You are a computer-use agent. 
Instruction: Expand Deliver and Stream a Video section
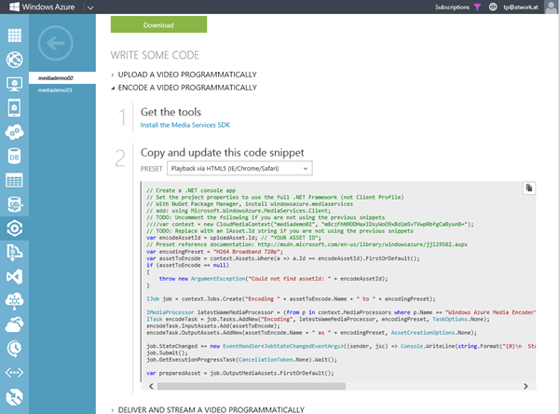click(x=194, y=408)
